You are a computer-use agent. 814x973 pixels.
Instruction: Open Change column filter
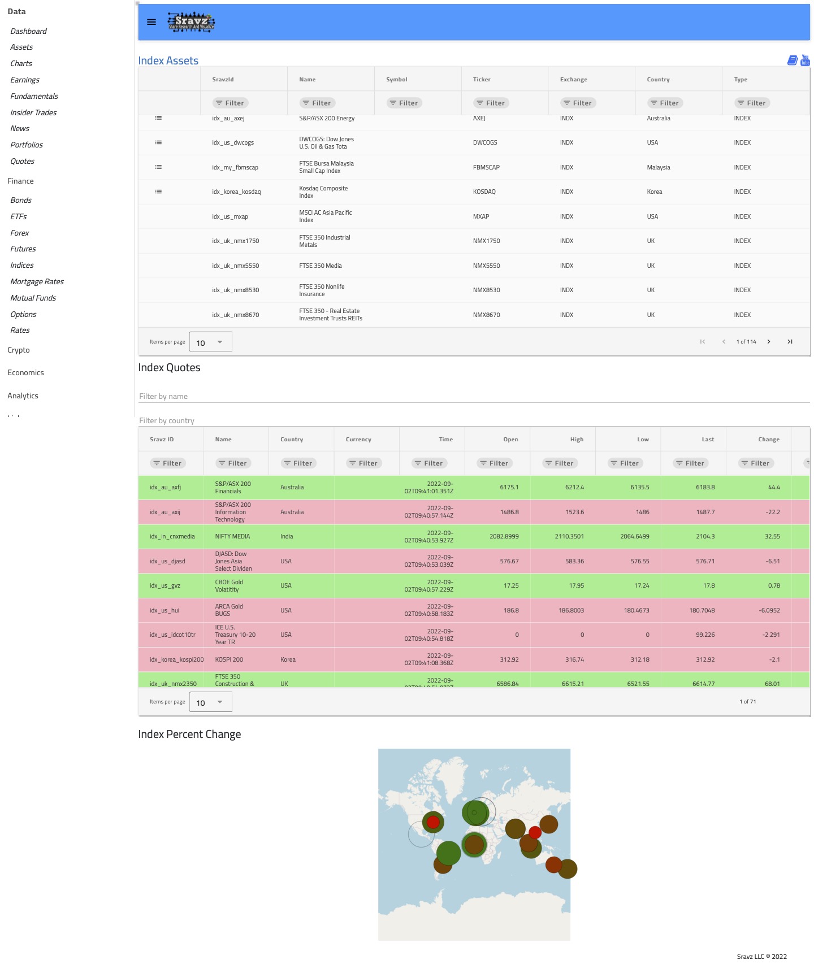click(756, 463)
